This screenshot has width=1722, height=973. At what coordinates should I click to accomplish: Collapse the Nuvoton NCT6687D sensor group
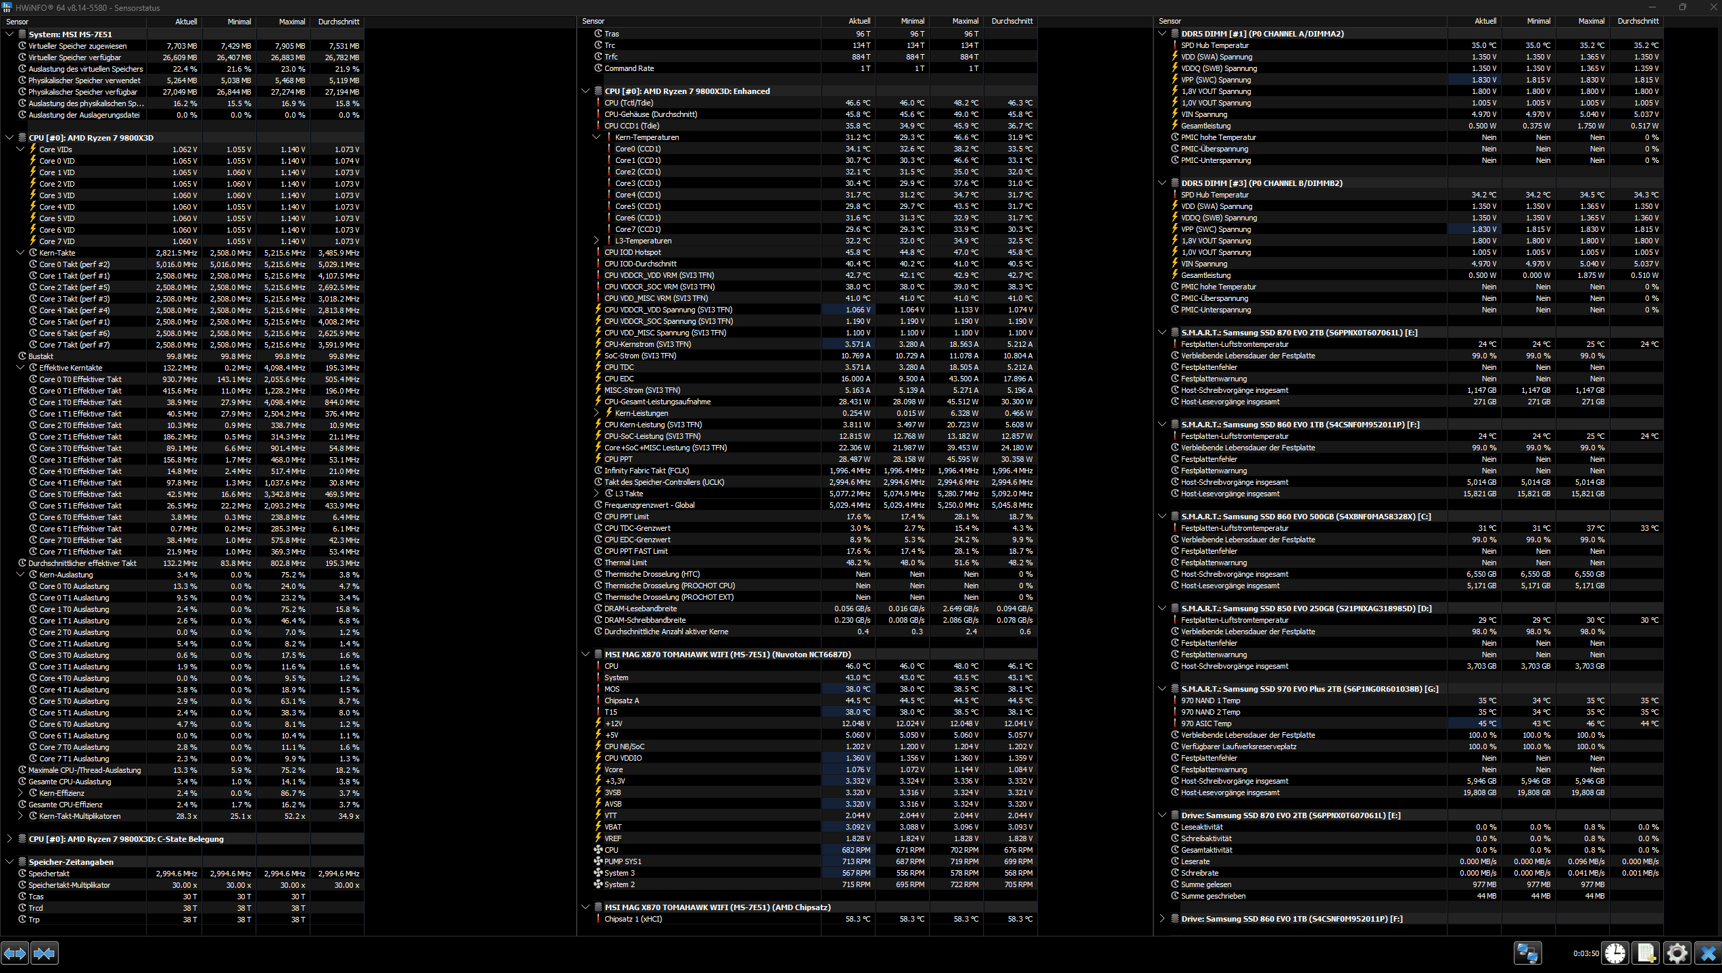tap(585, 655)
